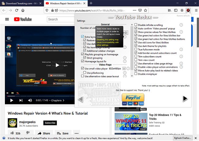
Task: Open more actions ellipsis under the video
Action: click(77, 133)
